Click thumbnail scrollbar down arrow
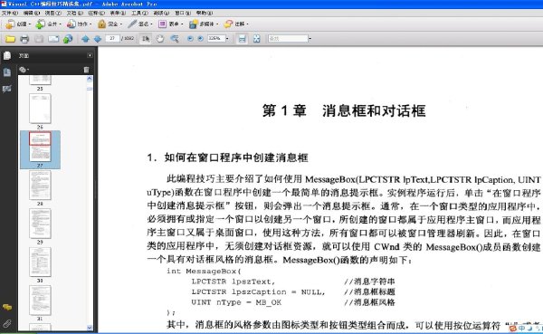 tap(90, 327)
